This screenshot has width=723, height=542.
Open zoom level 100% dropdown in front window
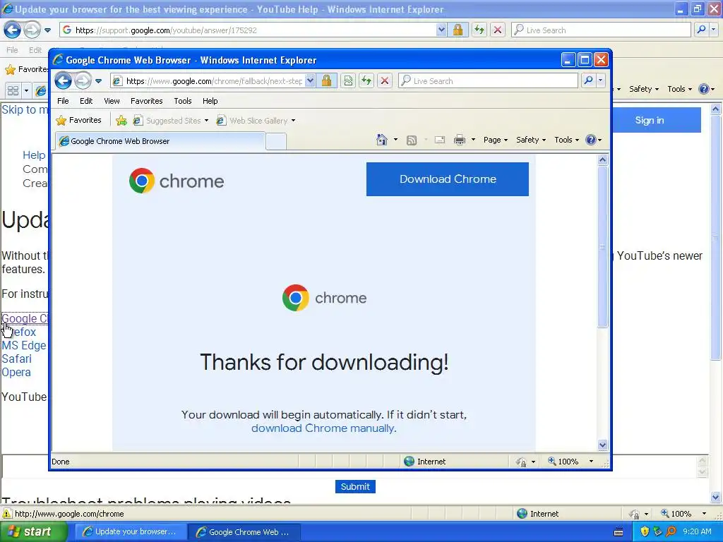point(591,462)
